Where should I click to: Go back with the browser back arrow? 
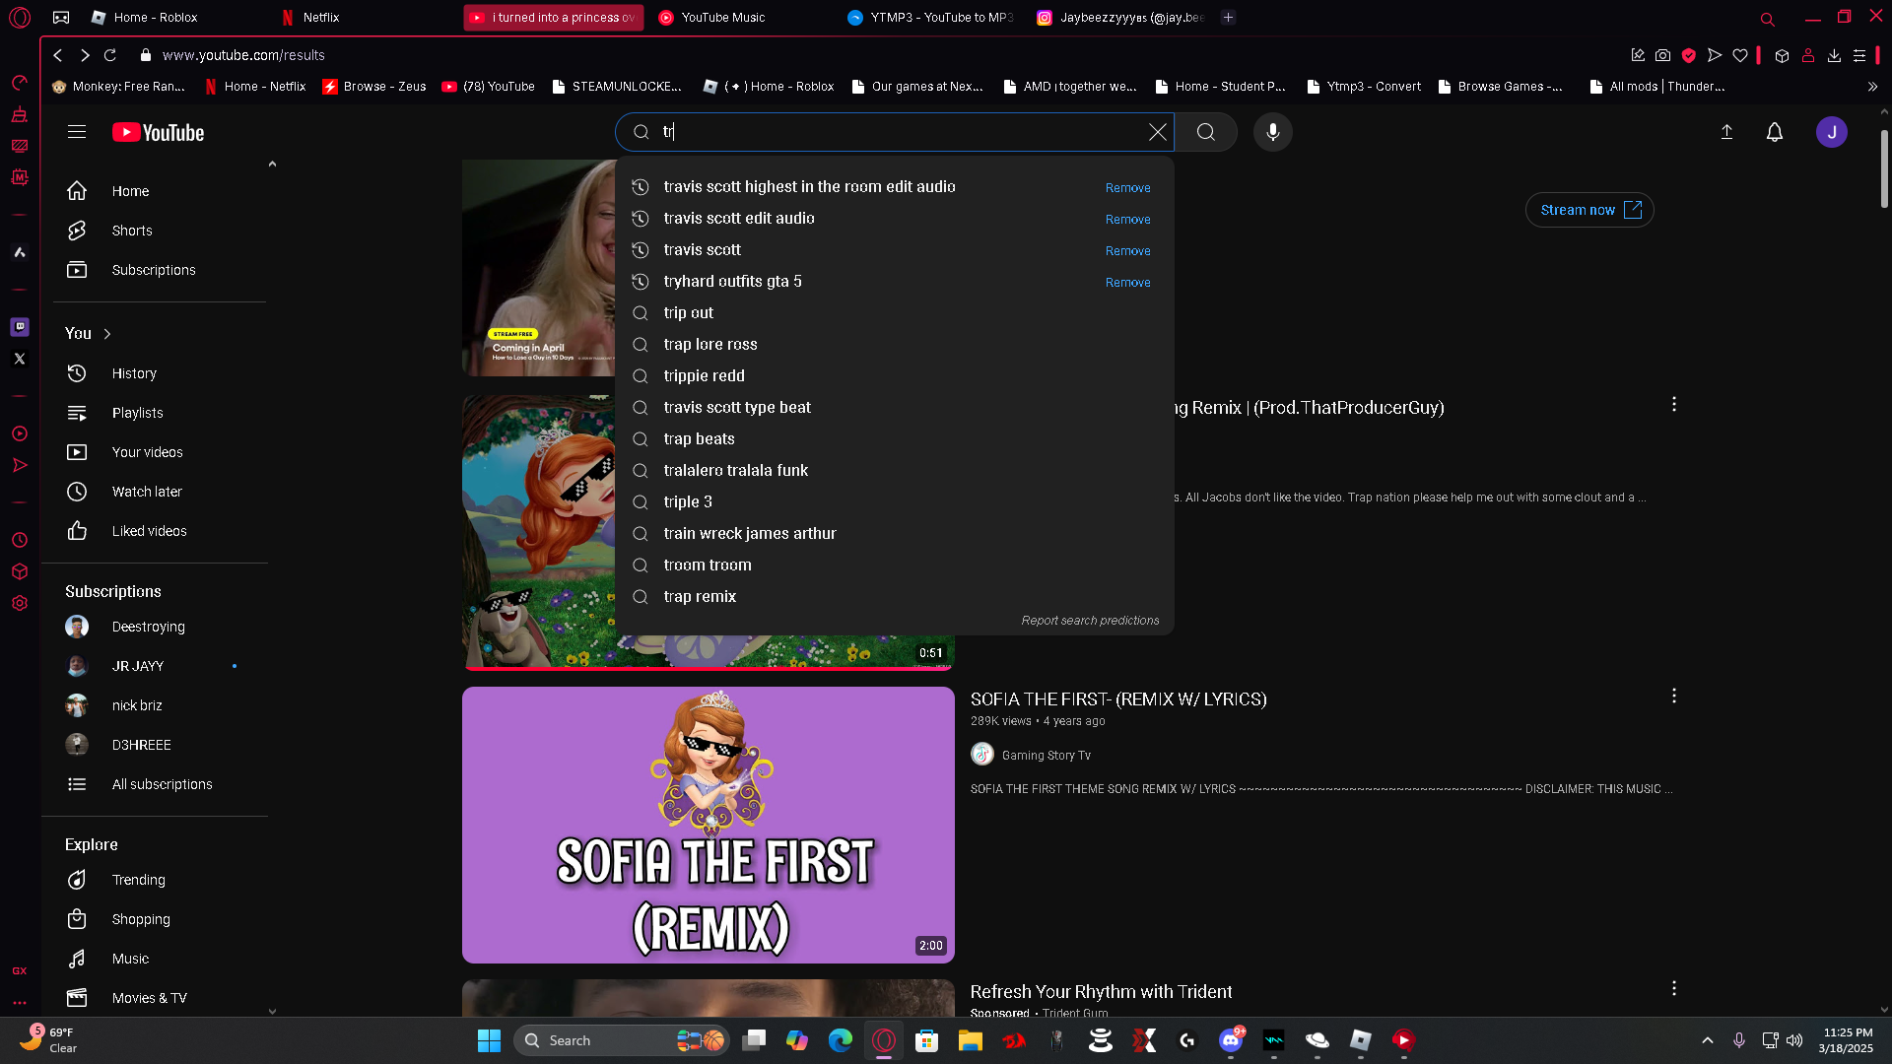tap(58, 55)
